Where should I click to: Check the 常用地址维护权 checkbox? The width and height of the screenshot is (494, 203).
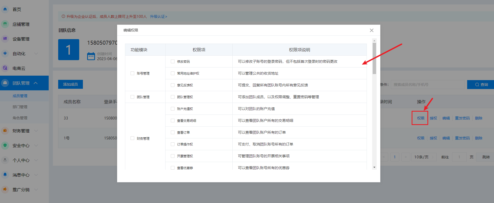coord(173,73)
